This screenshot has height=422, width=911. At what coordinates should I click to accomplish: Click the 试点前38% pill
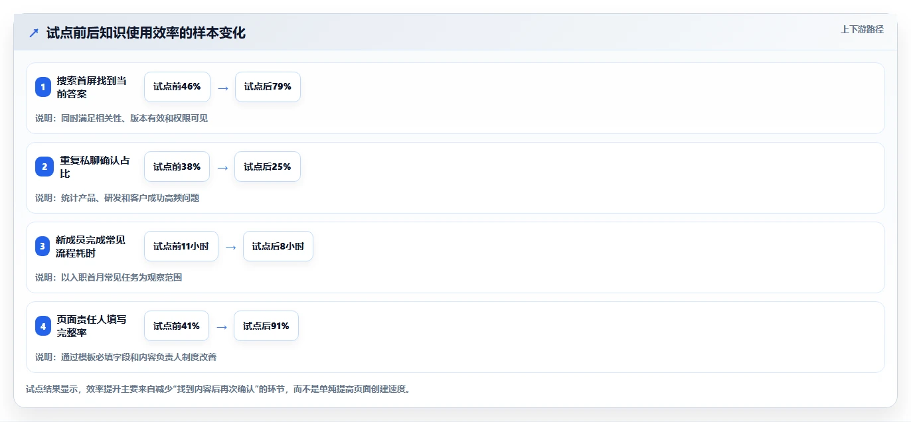(x=177, y=167)
